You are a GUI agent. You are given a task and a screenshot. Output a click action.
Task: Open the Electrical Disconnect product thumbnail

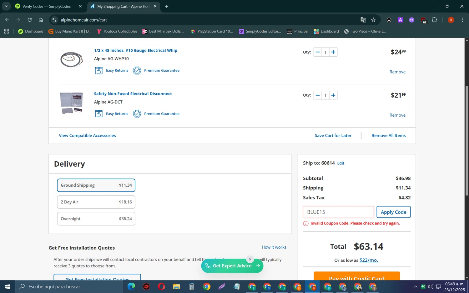72,103
